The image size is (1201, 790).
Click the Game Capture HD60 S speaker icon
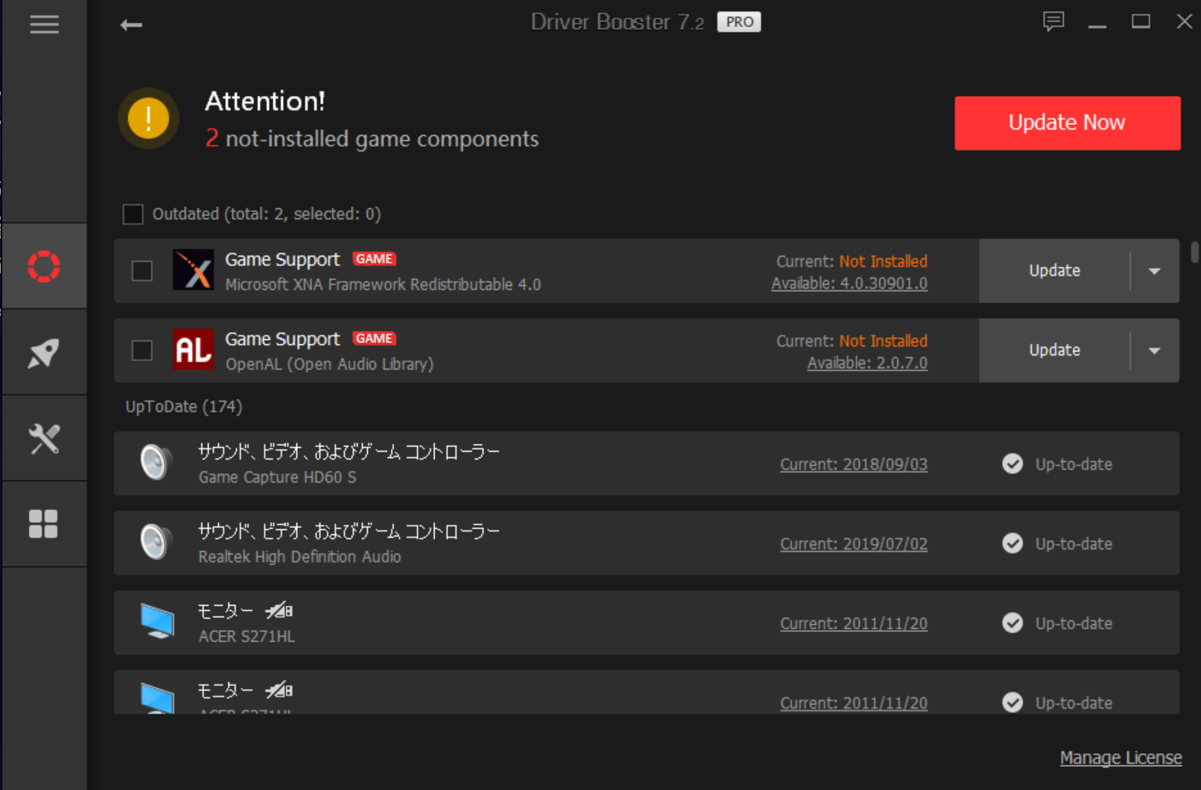coord(156,463)
